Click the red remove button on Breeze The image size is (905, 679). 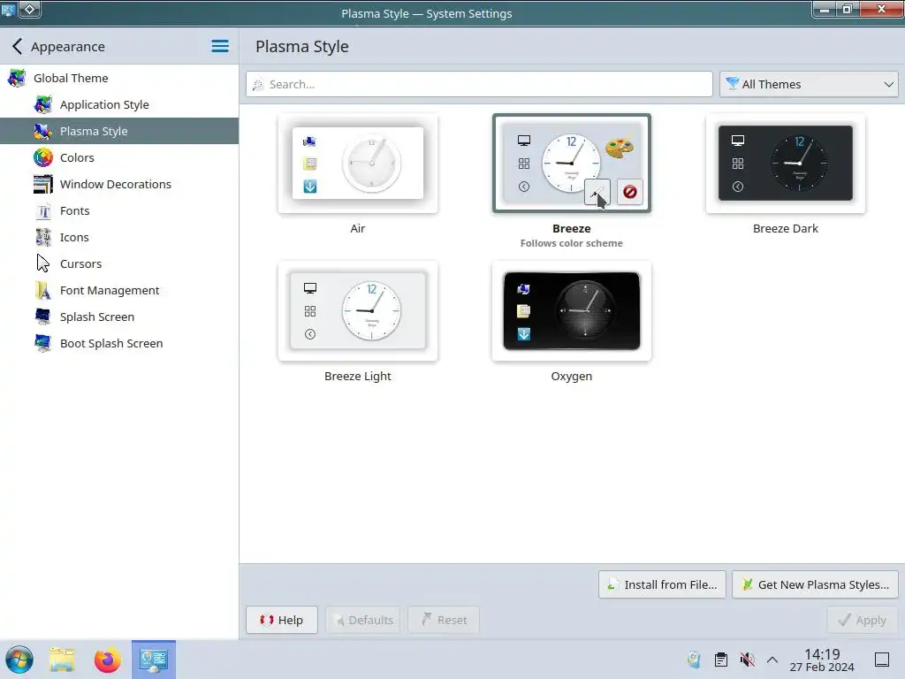coord(629,192)
